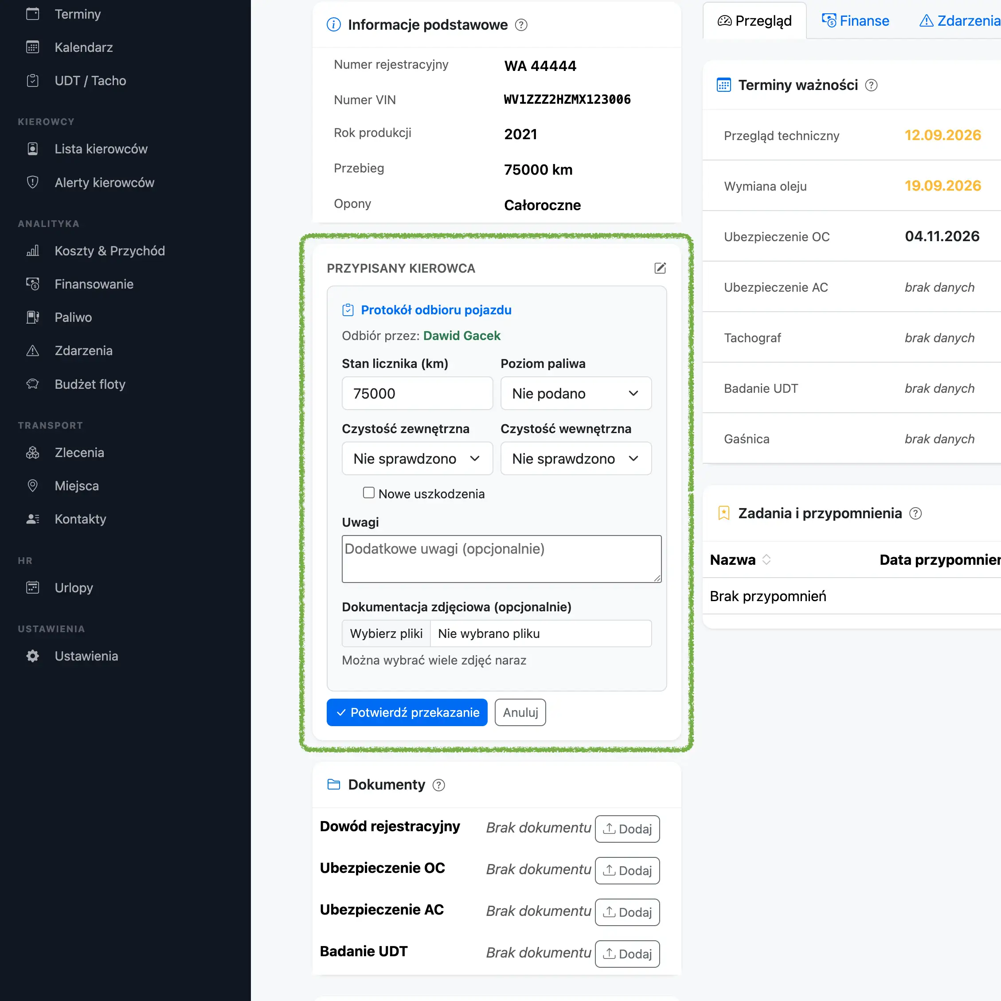Click Wybierz pliki to upload photos
This screenshot has height=1001, width=1001.
pos(386,633)
